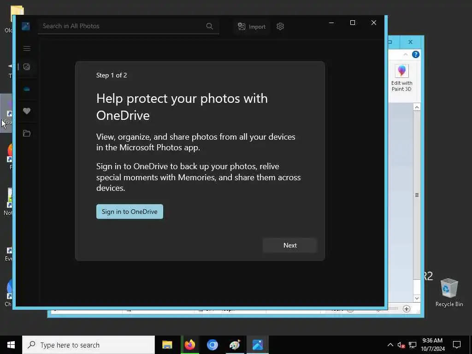Open the All Photos gallery sidebar icon

27,66
